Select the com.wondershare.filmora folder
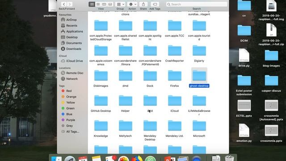This screenshot has height=161, width=286. 126,51
